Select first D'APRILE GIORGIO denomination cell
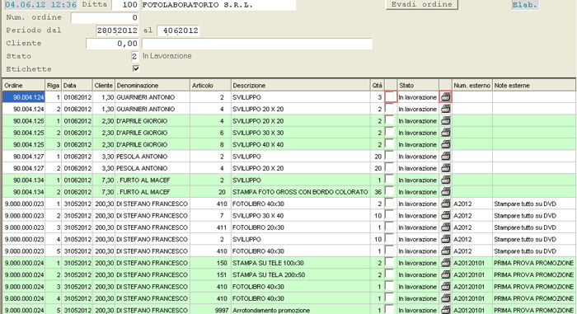577x314 pixels. point(152,121)
